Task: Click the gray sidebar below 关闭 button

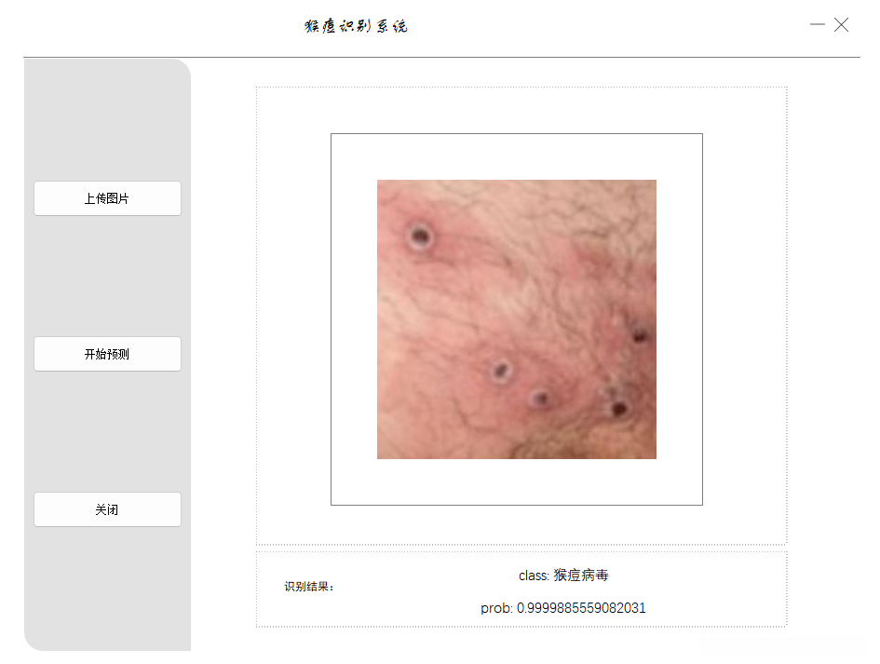Action: pos(107,589)
